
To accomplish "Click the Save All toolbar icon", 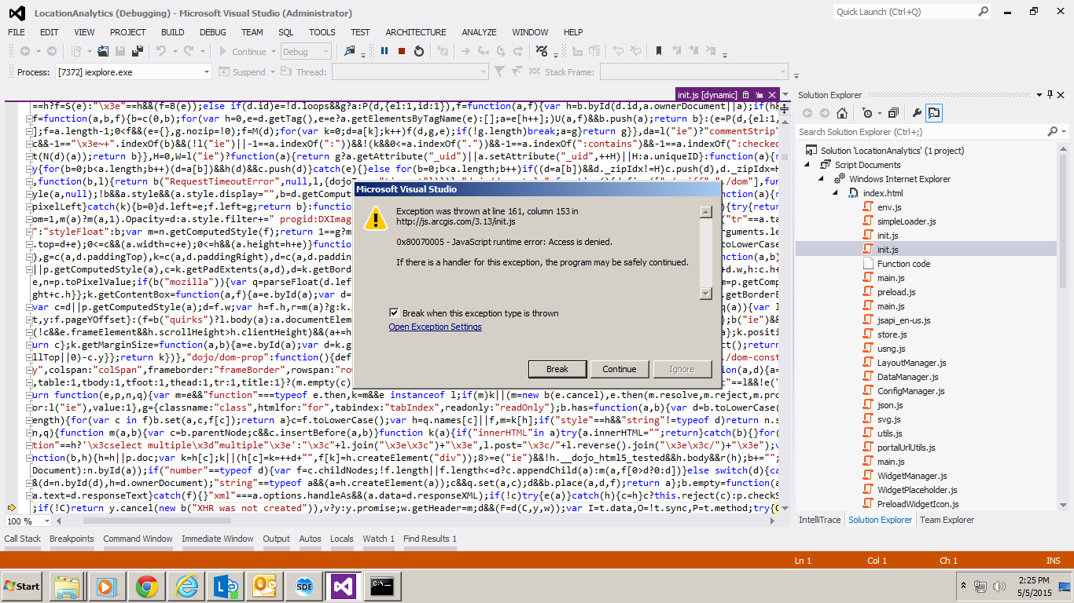I will tap(138, 51).
